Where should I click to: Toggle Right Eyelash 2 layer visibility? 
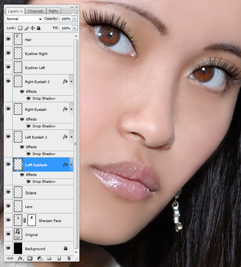point(8,81)
